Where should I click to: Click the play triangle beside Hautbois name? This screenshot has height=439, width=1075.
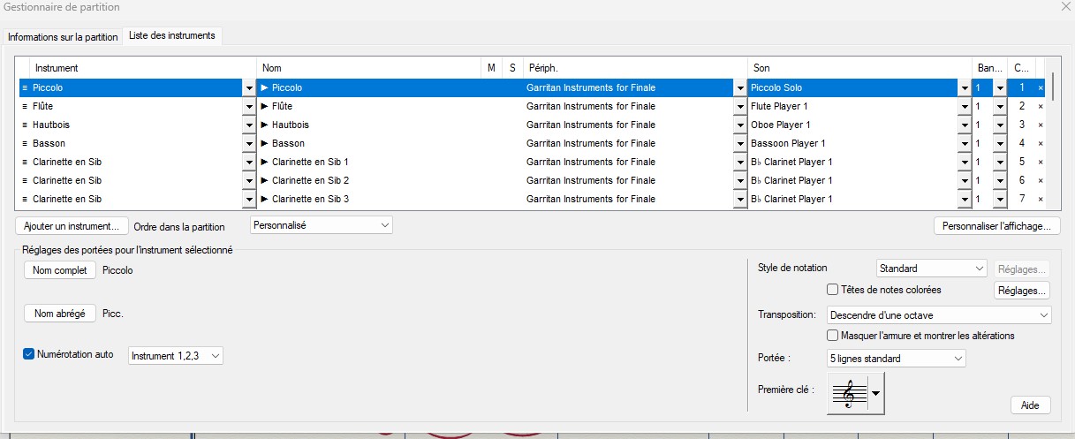[x=264, y=125]
